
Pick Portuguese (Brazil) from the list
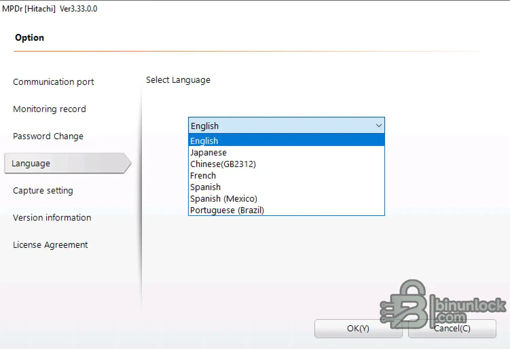coord(286,210)
